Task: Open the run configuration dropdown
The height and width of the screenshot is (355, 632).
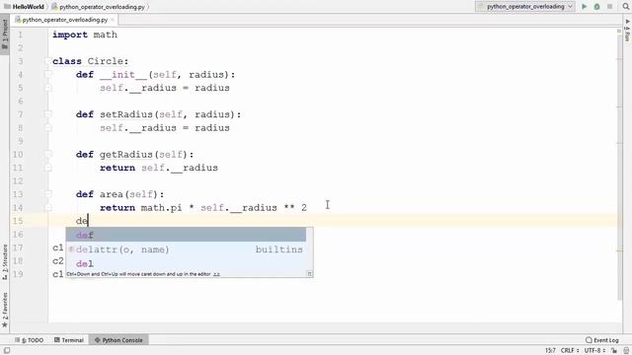Action: click(x=525, y=7)
